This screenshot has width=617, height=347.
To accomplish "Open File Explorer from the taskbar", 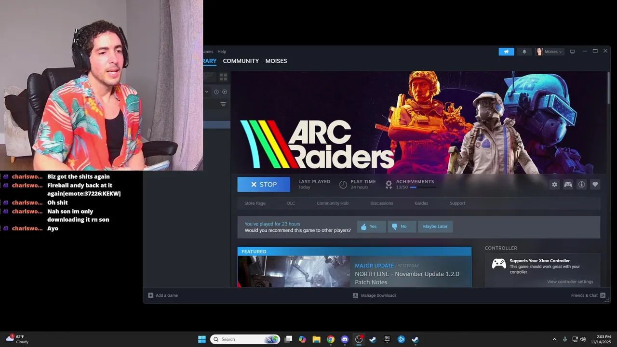I will (316, 339).
